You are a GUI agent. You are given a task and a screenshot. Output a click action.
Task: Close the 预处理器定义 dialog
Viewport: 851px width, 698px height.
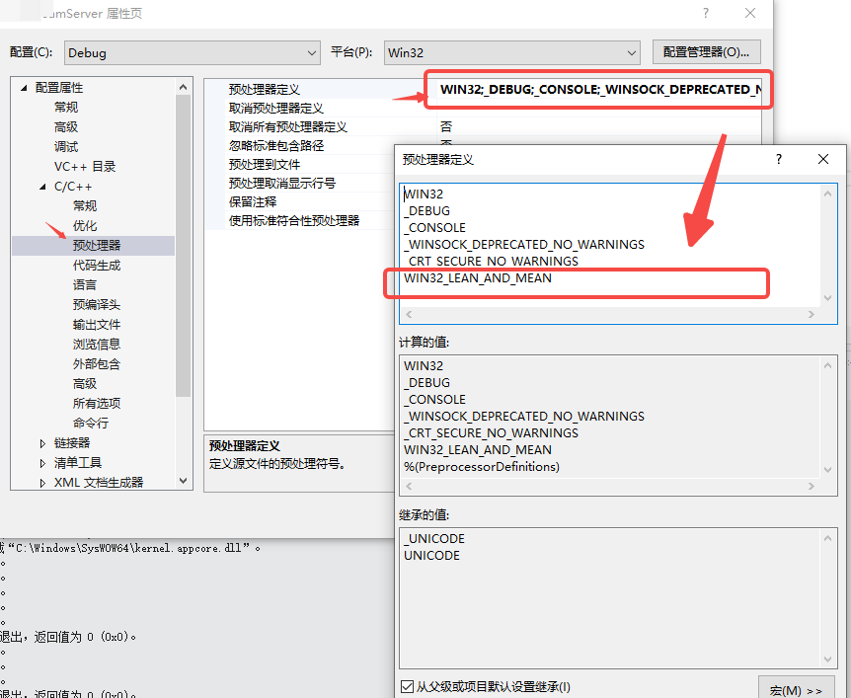point(823,159)
